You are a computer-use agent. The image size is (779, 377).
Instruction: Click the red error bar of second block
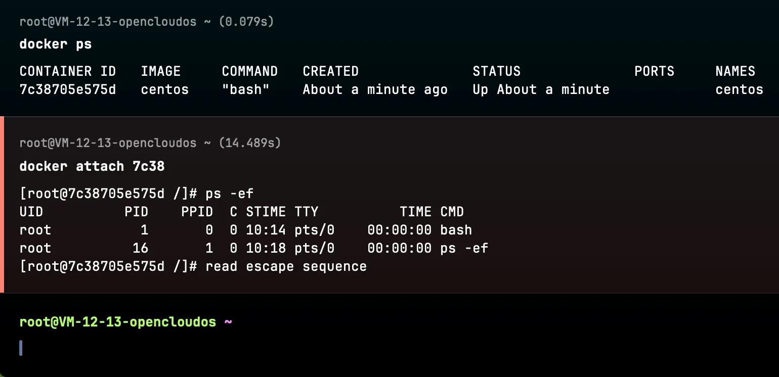(x=2, y=205)
